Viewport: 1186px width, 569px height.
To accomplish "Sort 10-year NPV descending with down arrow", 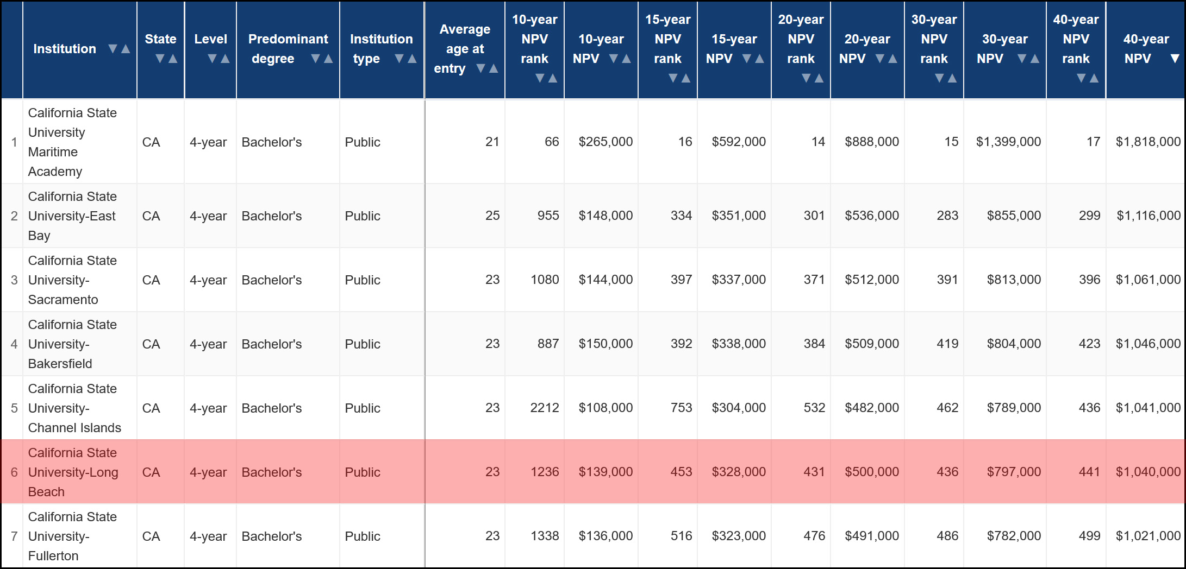I will (x=614, y=59).
